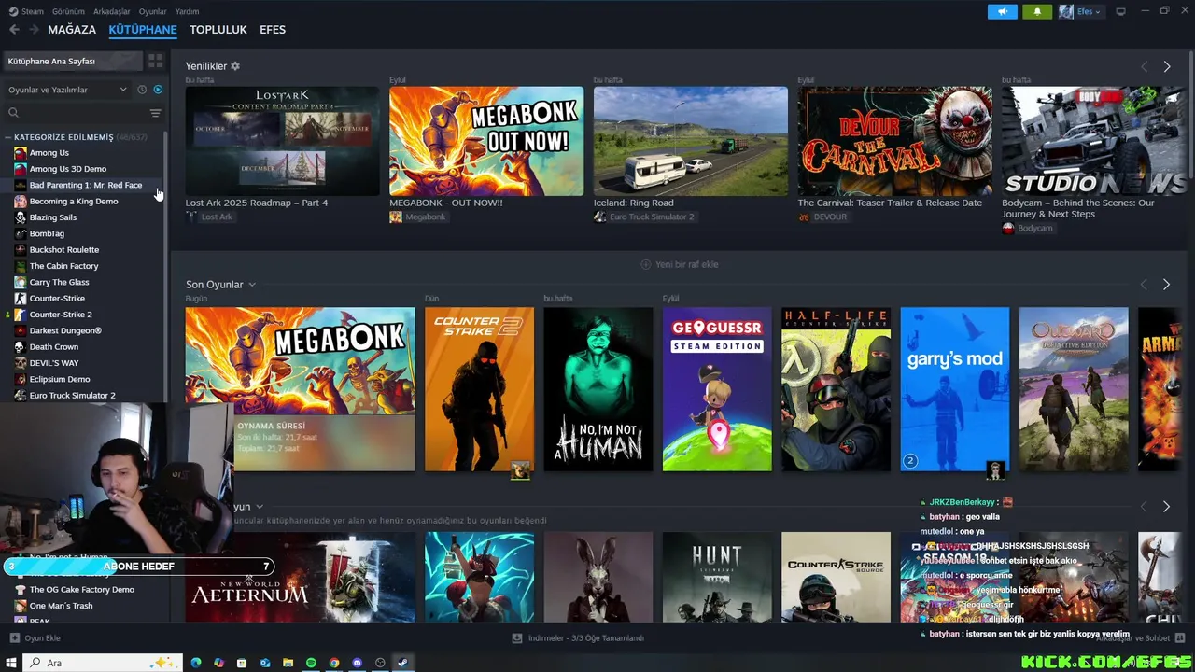Open the EFES profile tab
This screenshot has width=1195, height=672.
(273, 30)
